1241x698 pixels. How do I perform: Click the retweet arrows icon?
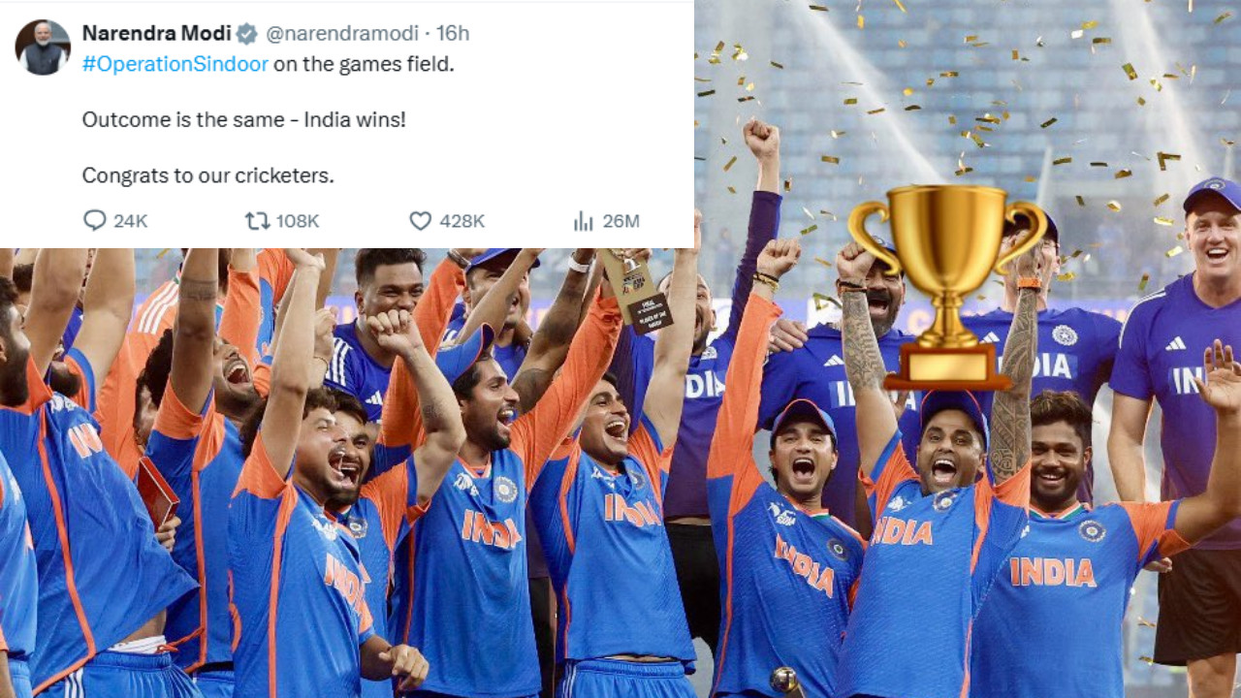point(256,221)
